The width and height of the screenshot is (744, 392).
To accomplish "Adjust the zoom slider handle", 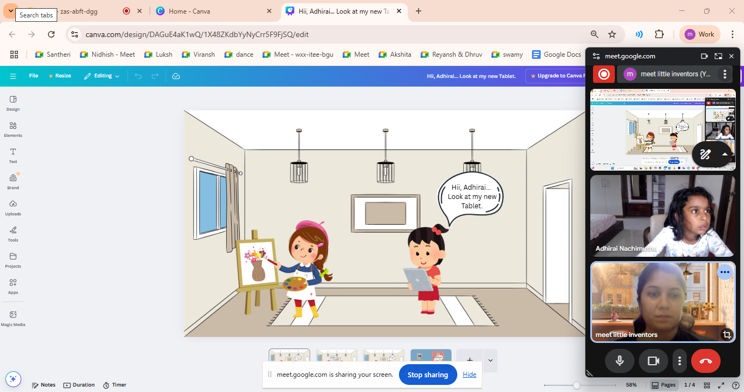I will [x=577, y=385].
